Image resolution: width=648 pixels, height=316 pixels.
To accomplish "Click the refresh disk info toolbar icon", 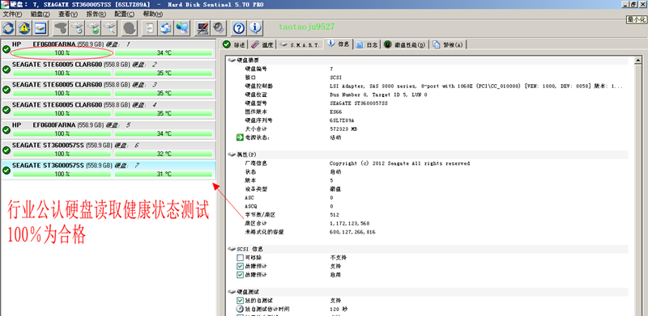I will coord(8,28).
